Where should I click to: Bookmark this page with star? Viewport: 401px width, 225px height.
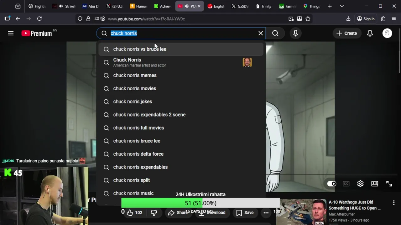coord(308,19)
